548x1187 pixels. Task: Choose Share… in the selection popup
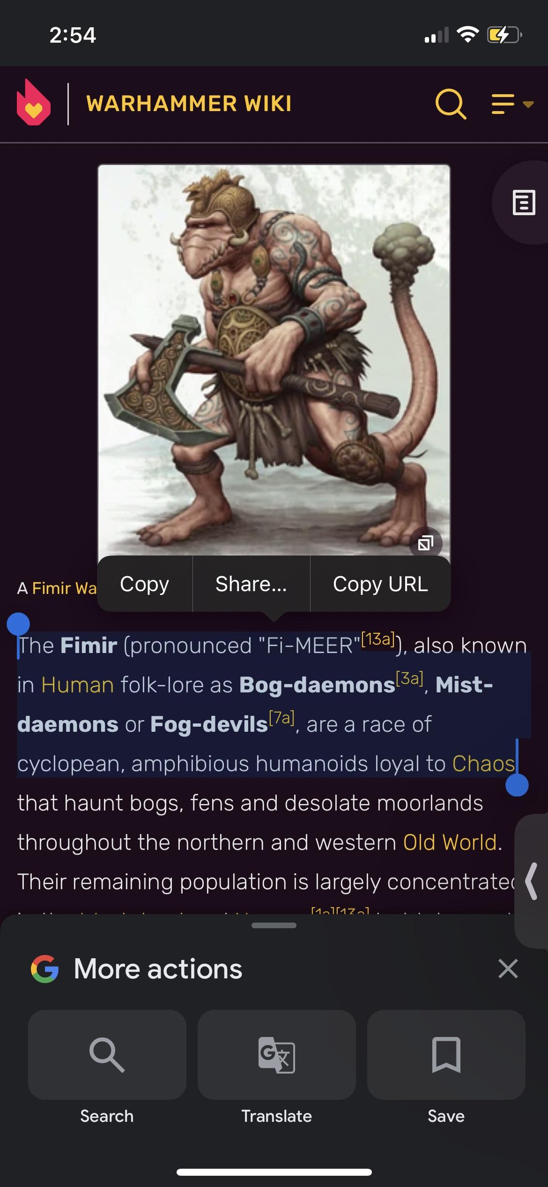[x=251, y=584]
